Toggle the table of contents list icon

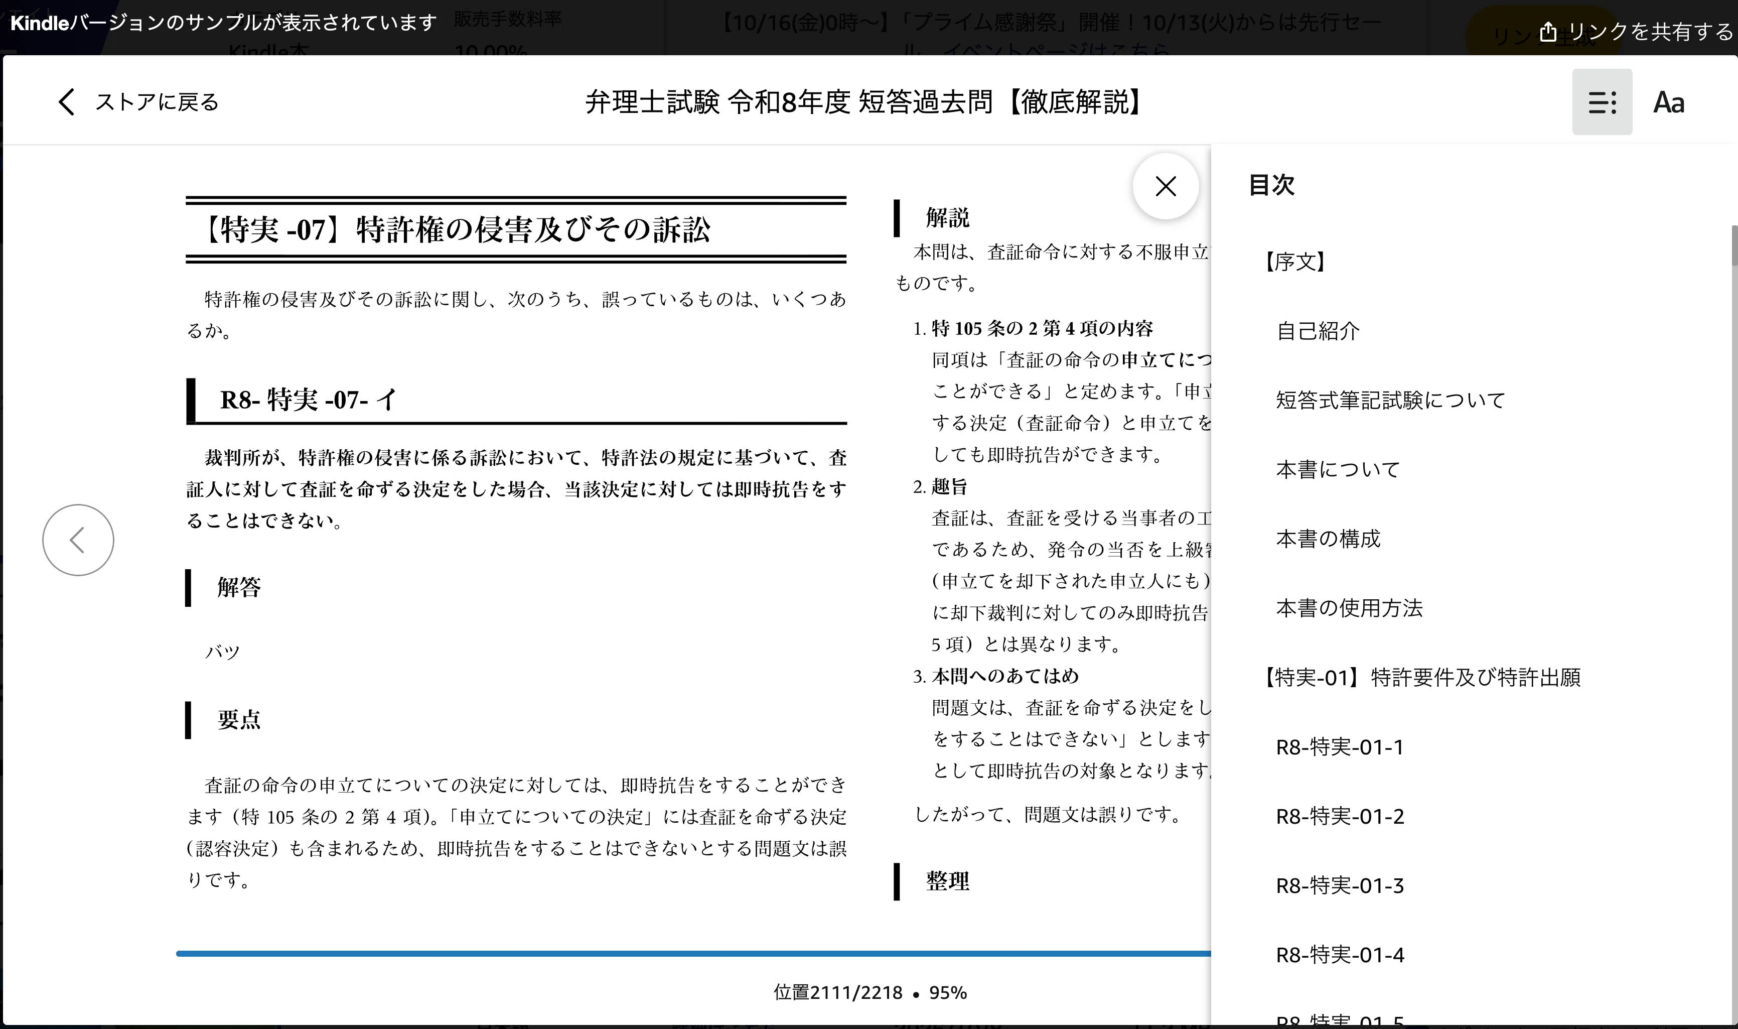tap(1602, 102)
